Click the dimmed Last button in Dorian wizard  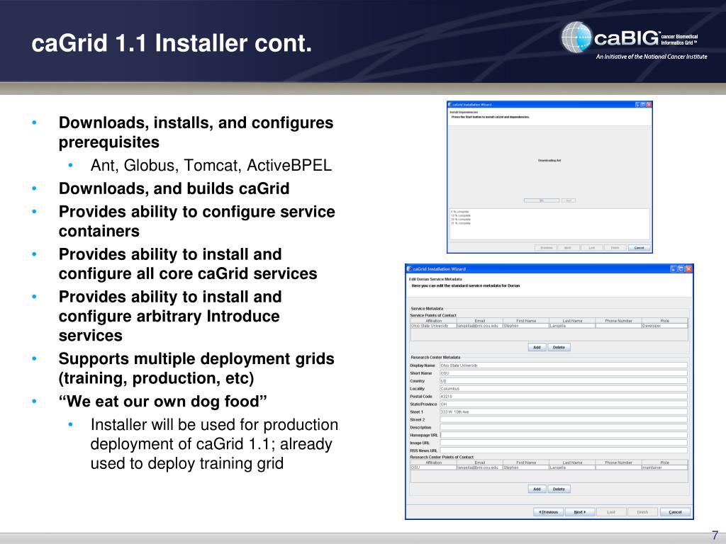(611, 512)
